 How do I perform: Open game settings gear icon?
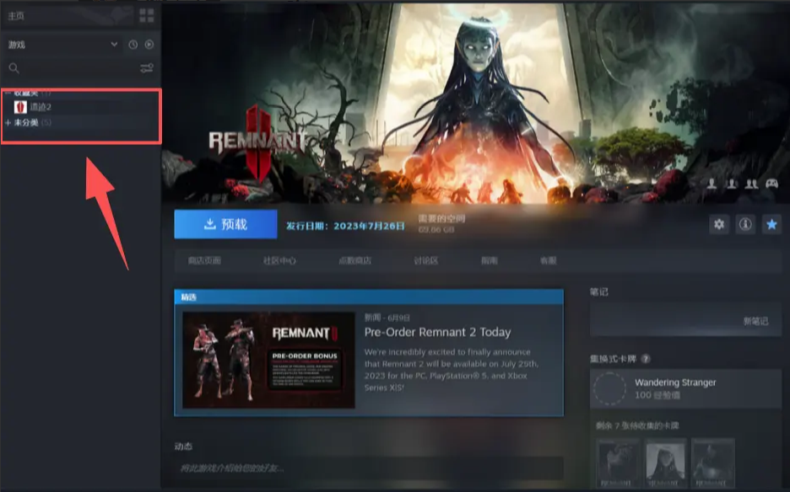coord(719,224)
